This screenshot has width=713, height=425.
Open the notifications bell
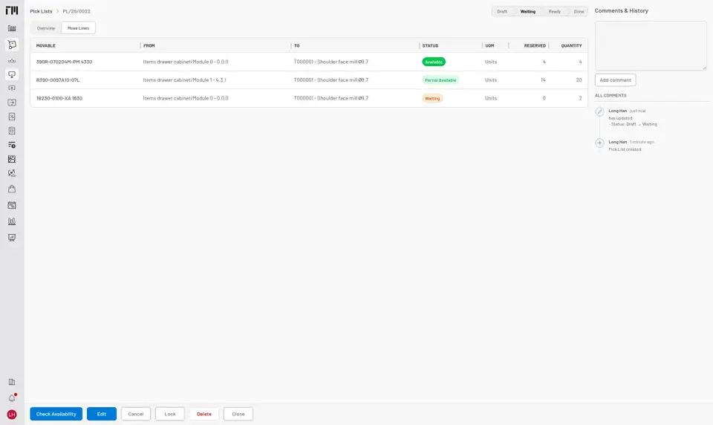[x=12, y=398]
